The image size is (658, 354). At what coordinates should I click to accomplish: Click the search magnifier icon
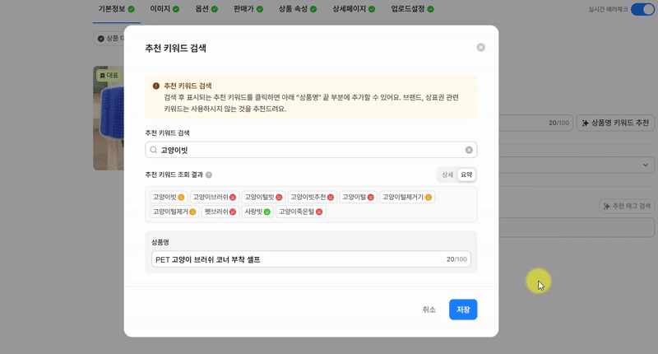(154, 150)
